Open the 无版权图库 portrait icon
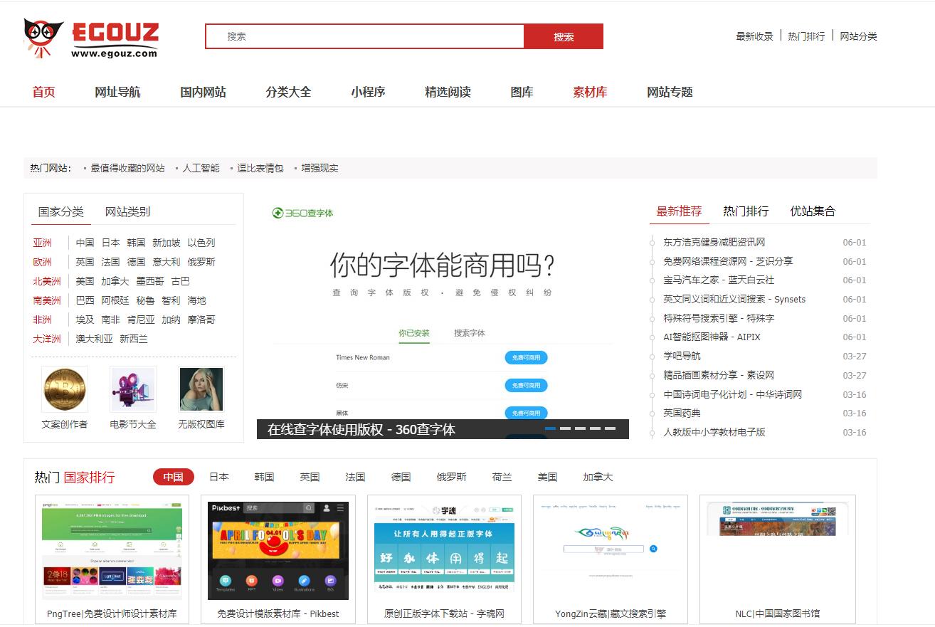This screenshot has width=935, height=627. [x=201, y=389]
